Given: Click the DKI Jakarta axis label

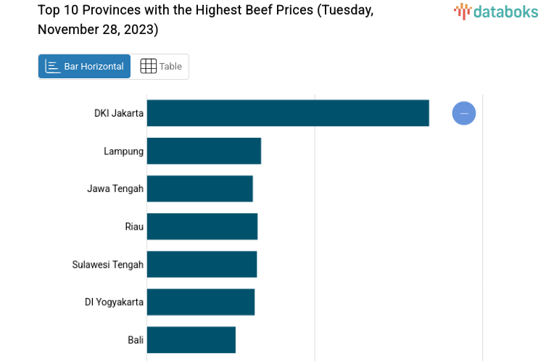Looking at the screenshot, I should point(119,113).
